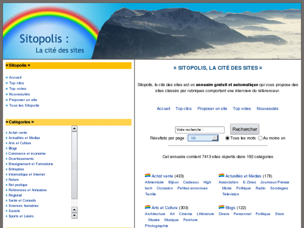Open Accueil in left sidebar
The width and height of the screenshot is (304, 228).
pyautogui.click(x=15, y=77)
